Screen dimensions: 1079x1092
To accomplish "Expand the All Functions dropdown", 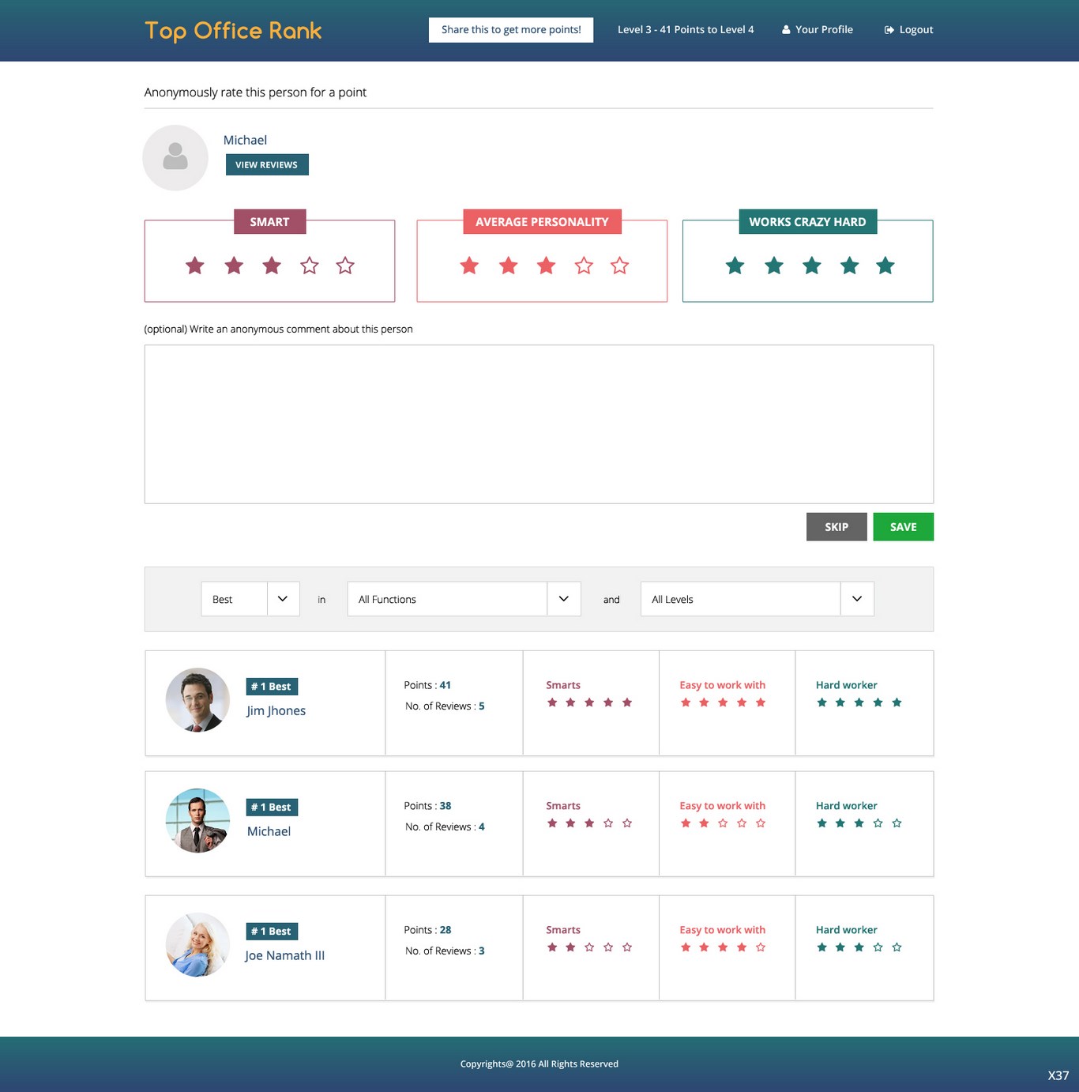I will click(464, 599).
